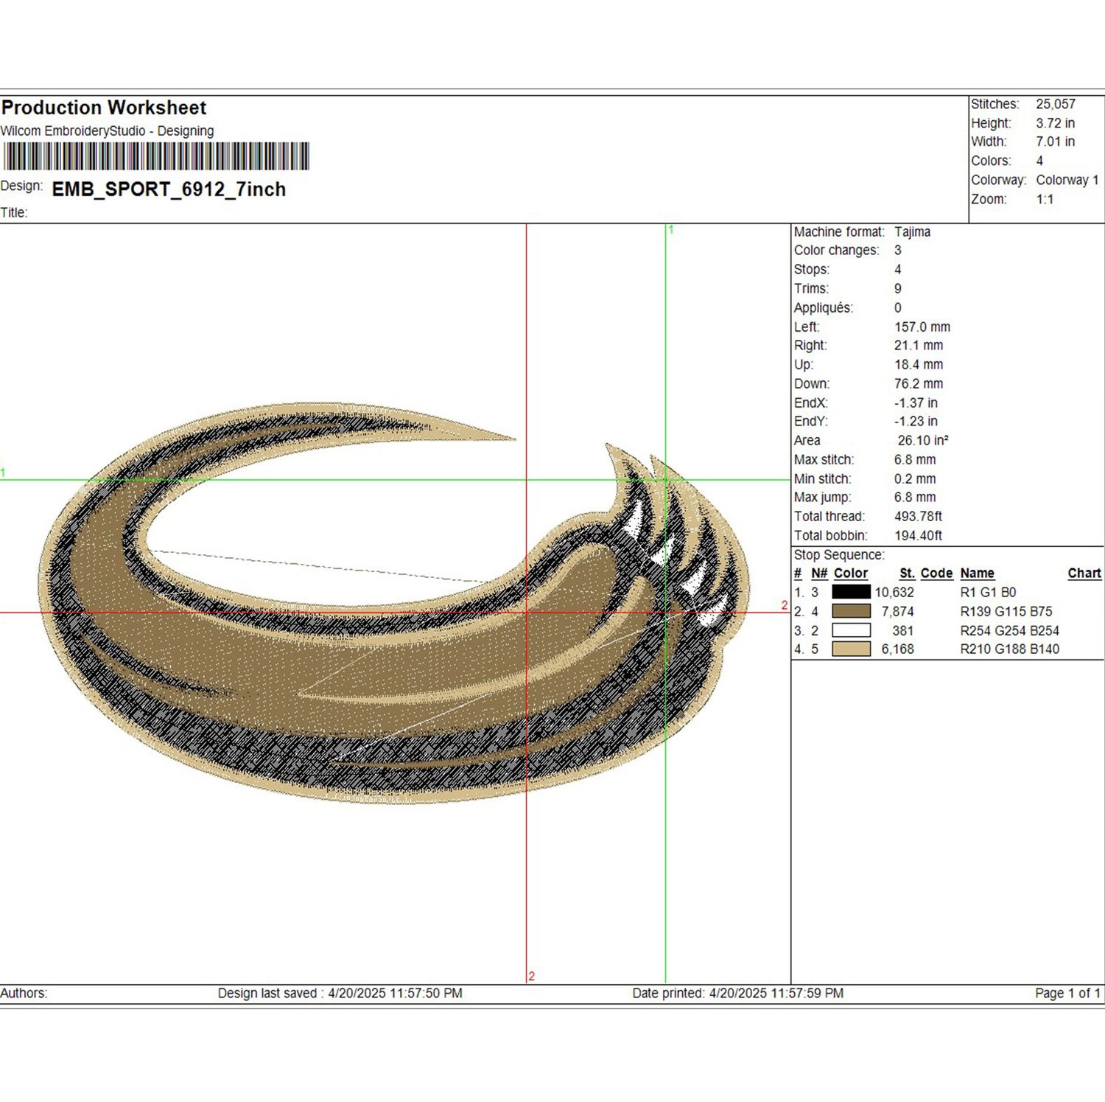The width and height of the screenshot is (1105, 1102).
Task: Select the EndY value -1.23 in
Action: coord(916,422)
